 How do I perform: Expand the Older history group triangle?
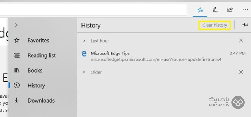84,72
